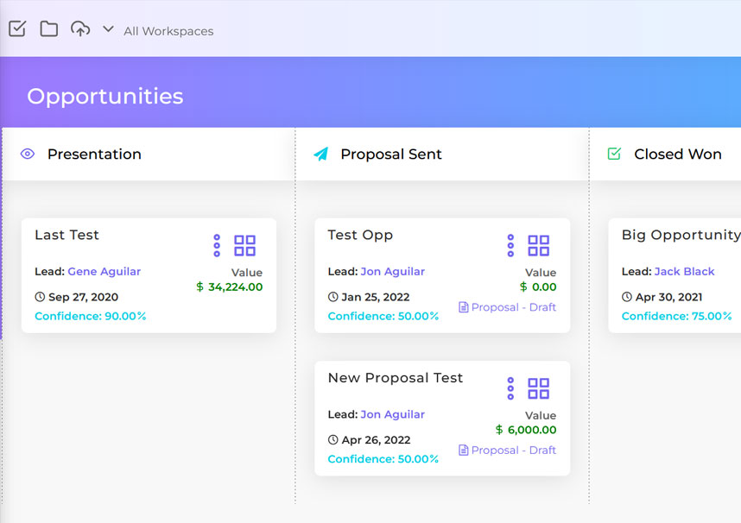
Task: Open Jack Black lead link
Action: pyautogui.click(x=684, y=272)
